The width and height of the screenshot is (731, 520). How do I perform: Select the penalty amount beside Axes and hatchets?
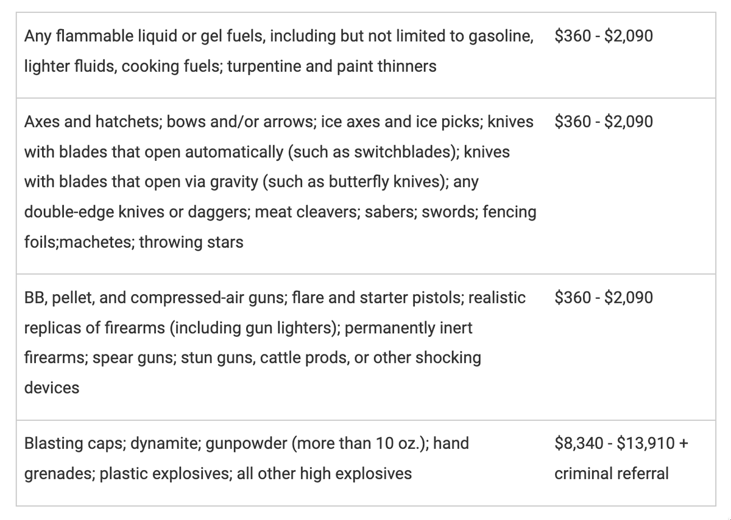point(604,121)
